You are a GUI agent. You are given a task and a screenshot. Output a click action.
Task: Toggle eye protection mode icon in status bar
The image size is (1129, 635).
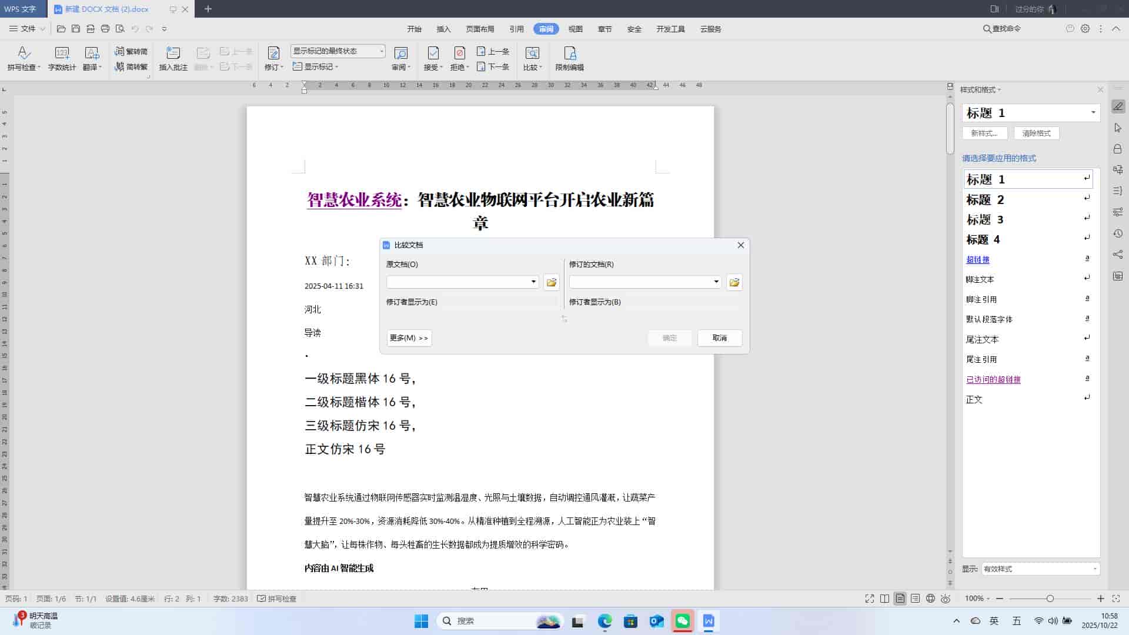[946, 599]
